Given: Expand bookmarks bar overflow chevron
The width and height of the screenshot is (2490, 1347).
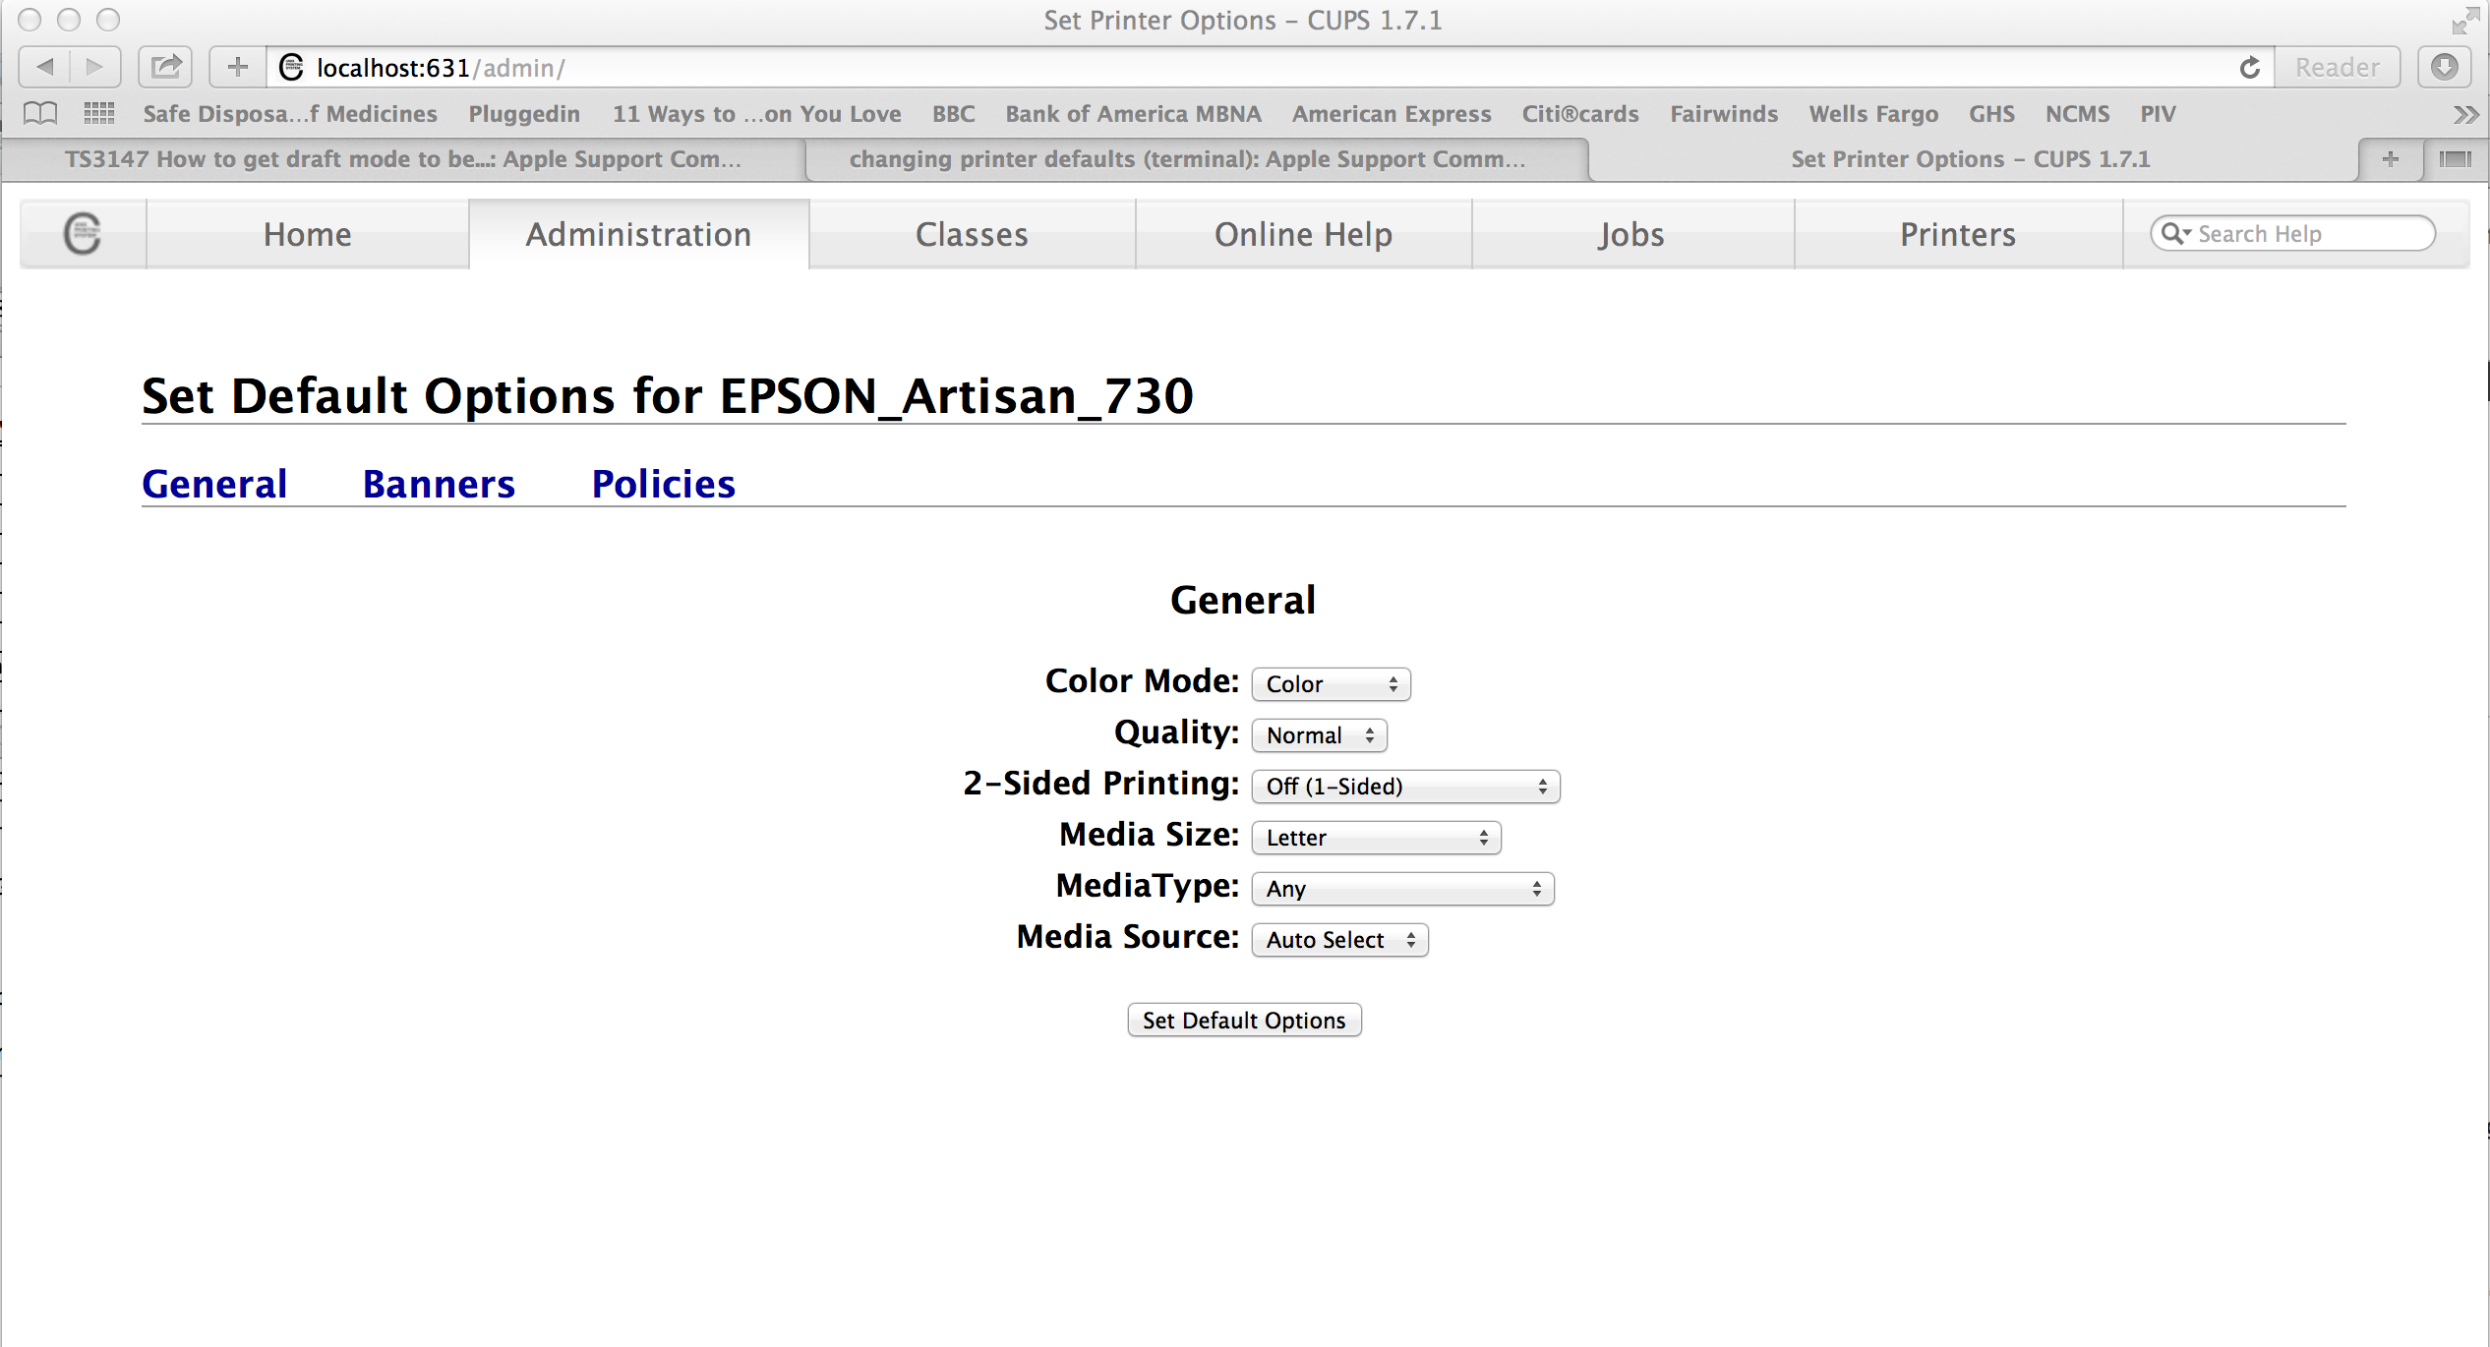Looking at the screenshot, I should [x=2464, y=114].
